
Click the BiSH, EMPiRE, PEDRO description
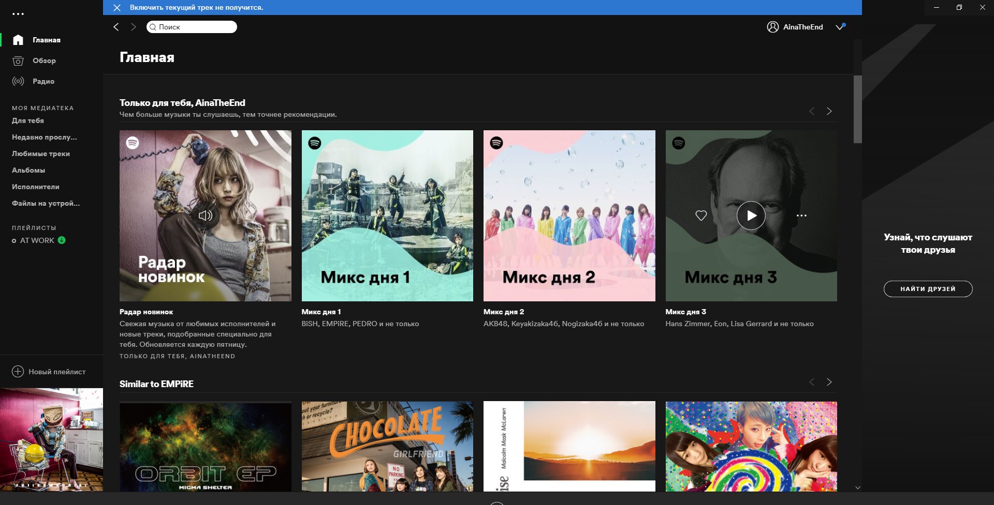pos(360,324)
